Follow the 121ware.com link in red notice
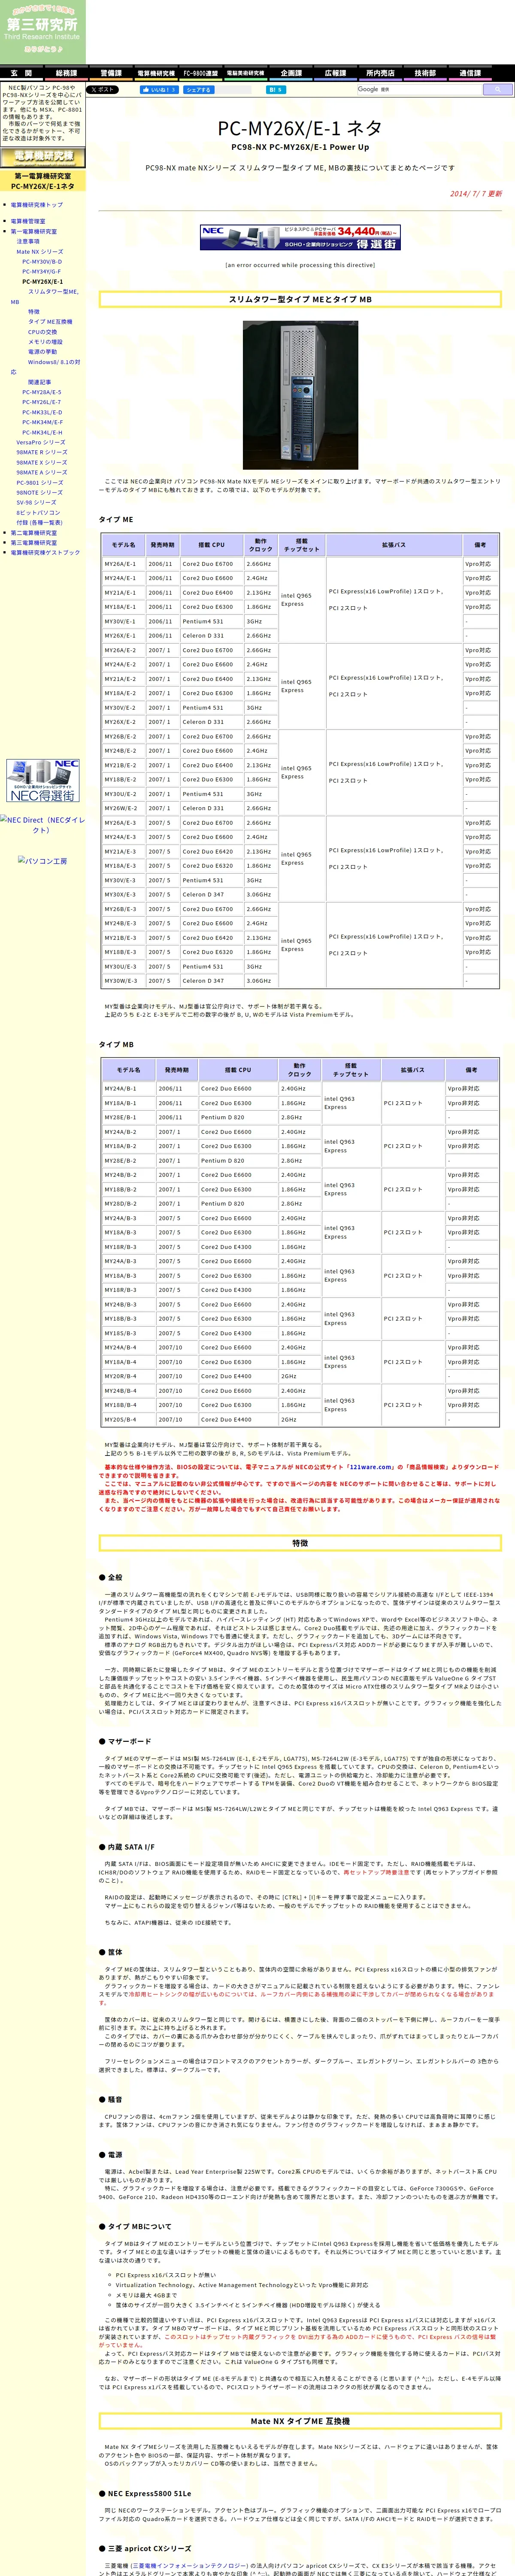 point(370,1467)
